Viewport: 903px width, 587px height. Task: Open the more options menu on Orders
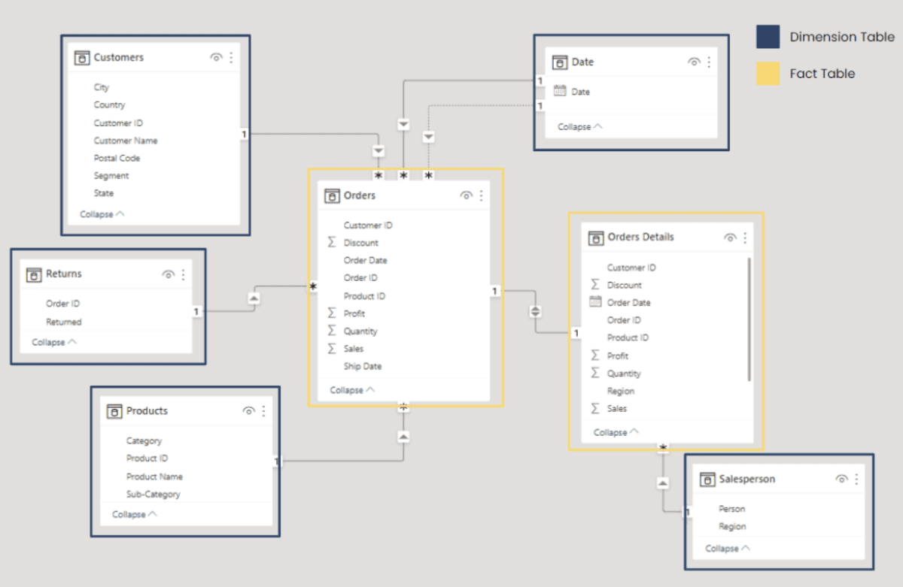(481, 196)
